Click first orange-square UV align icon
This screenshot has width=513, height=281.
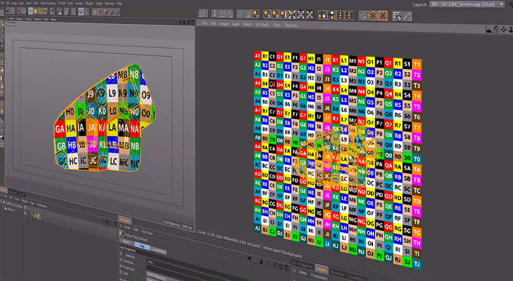tap(266, 14)
